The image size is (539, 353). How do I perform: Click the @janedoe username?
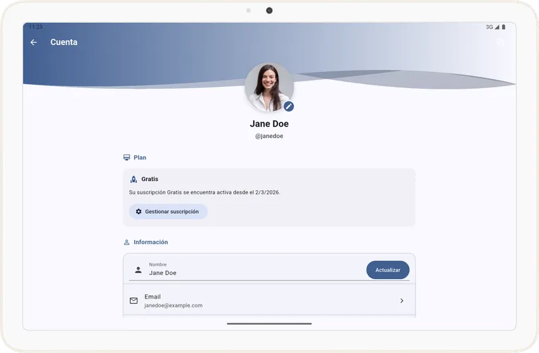click(x=269, y=136)
